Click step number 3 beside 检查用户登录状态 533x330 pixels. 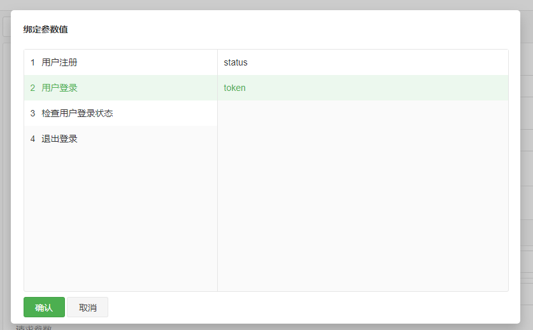pos(32,113)
